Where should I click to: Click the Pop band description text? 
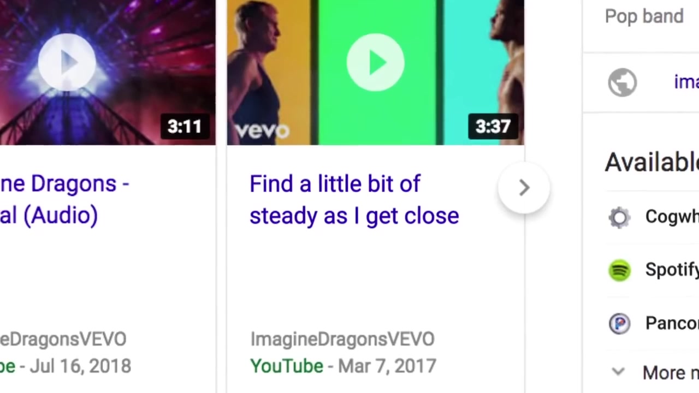644,16
